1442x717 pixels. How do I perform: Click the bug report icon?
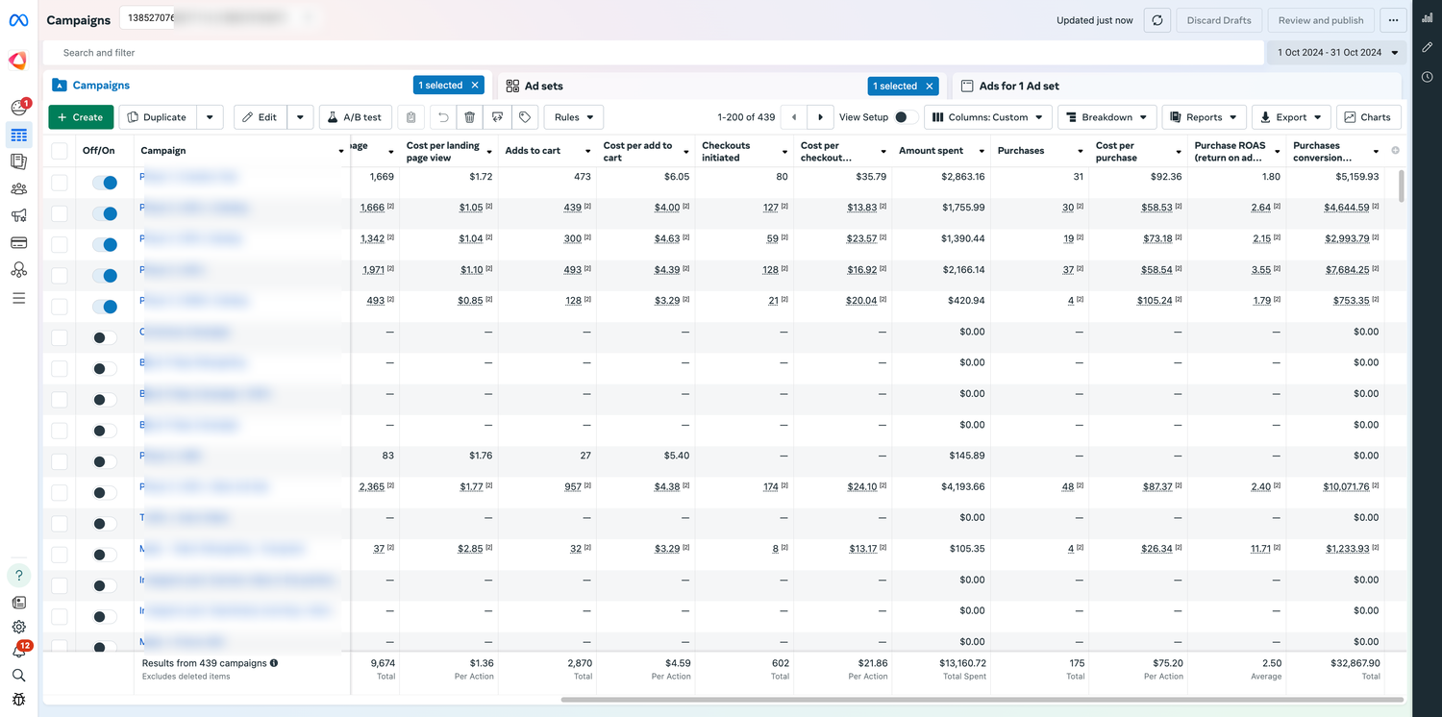[x=18, y=699]
